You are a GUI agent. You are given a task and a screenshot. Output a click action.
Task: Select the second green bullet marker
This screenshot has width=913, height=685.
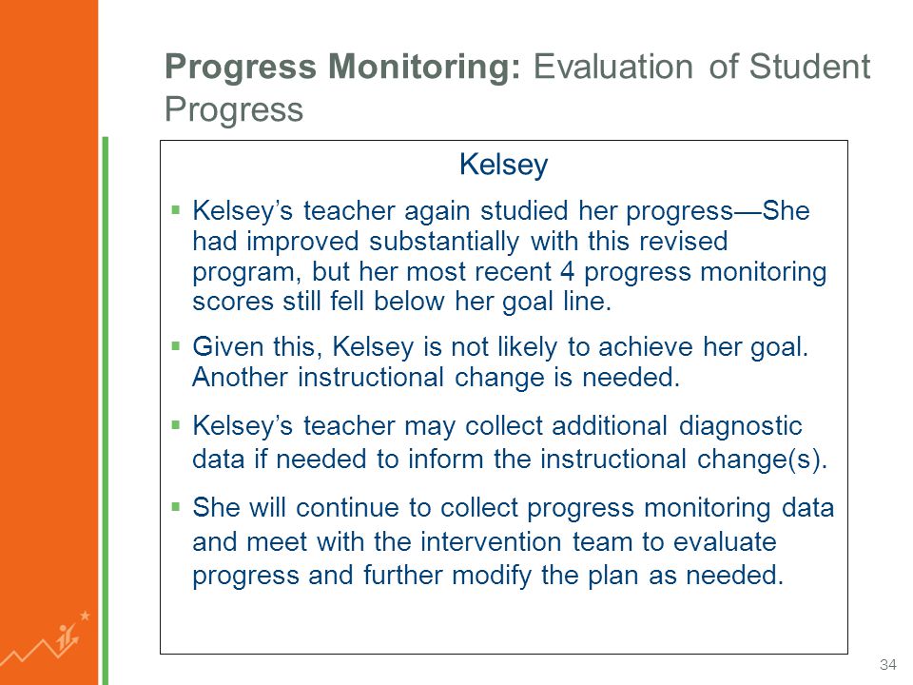pos(176,346)
